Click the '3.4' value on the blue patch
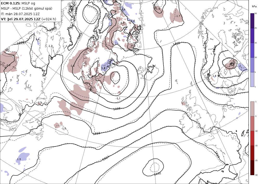 [x=103, y=68]
